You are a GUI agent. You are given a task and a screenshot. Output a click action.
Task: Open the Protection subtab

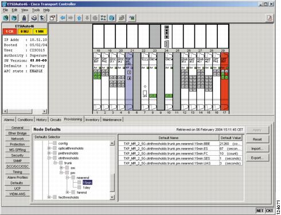coord(17,144)
